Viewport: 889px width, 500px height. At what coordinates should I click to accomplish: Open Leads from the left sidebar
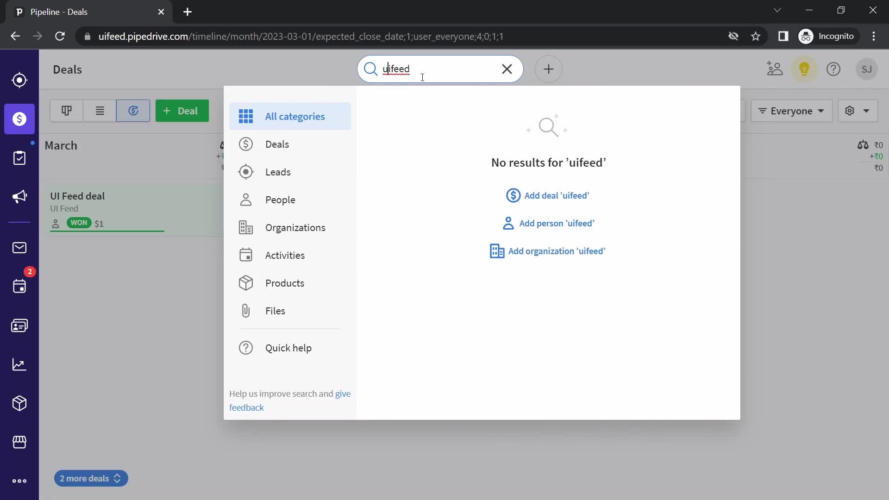[19, 80]
